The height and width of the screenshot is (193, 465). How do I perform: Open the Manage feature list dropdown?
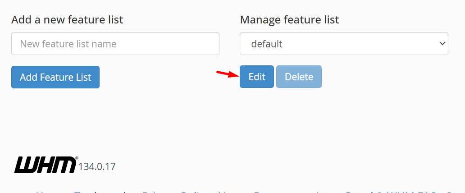[344, 44]
